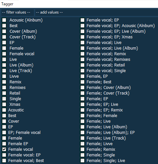Check the 'Female vocal; EP; Xmas' checkbox
This screenshot has width=158, height=164.
point(82,37)
